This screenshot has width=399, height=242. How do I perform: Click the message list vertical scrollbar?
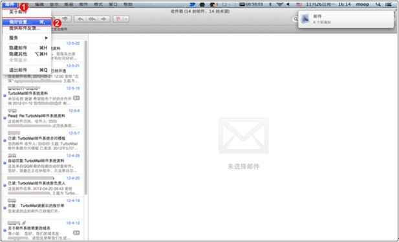86,117
